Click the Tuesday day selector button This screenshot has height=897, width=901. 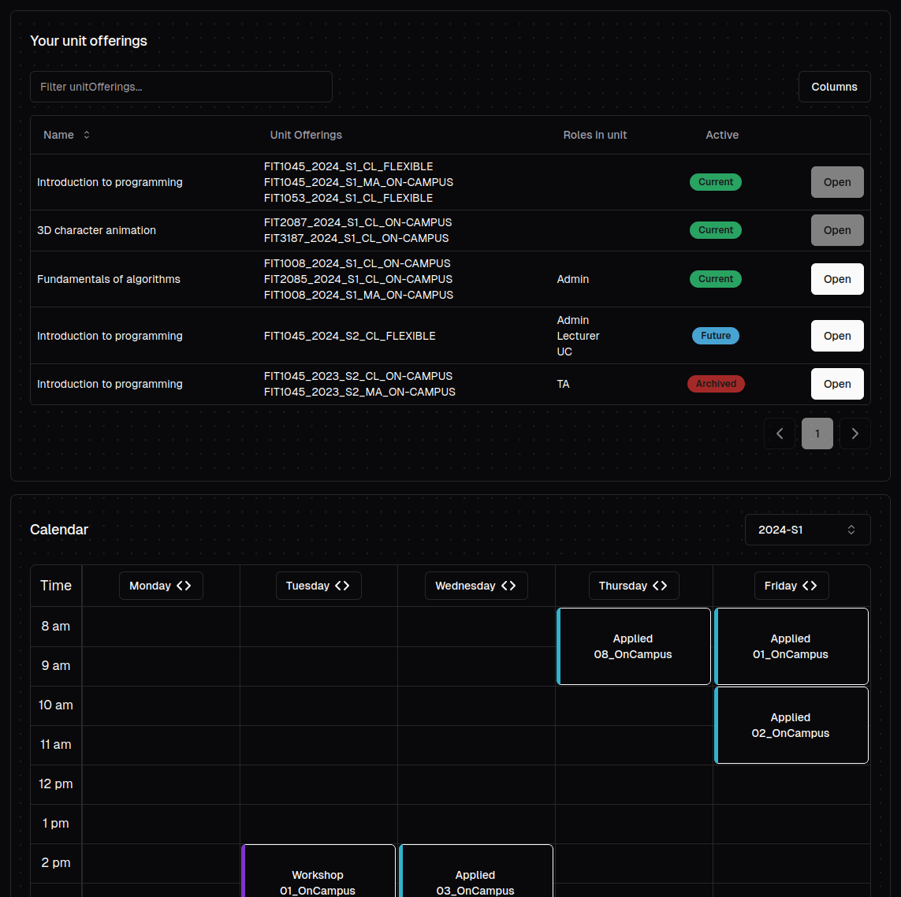click(x=318, y=586)
